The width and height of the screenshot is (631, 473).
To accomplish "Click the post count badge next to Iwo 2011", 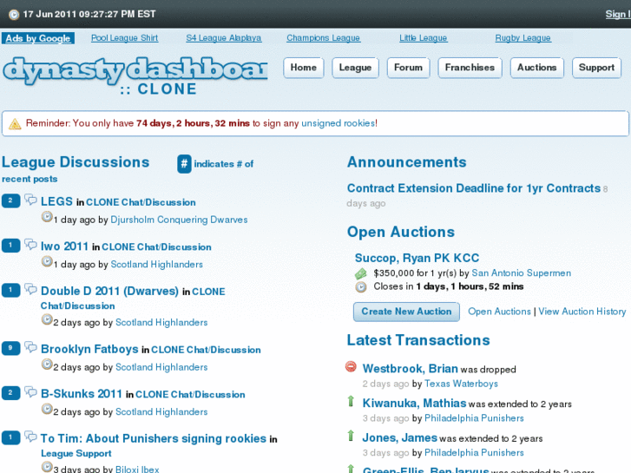I will pyautogui.click(x=10, y=245).
